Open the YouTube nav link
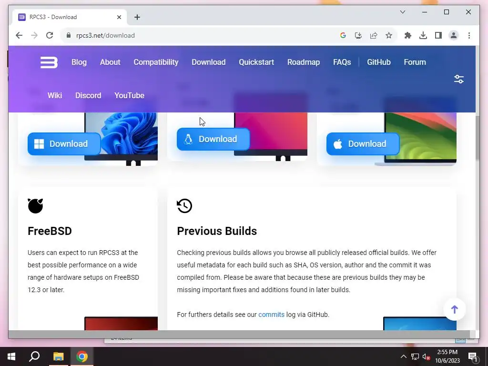488x366 pixels. click(129, 95)
